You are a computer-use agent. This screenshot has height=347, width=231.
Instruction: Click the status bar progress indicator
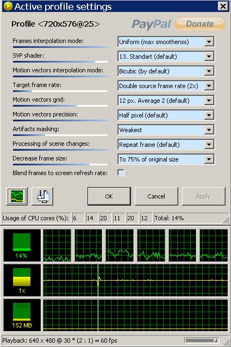tap(201, 340)
